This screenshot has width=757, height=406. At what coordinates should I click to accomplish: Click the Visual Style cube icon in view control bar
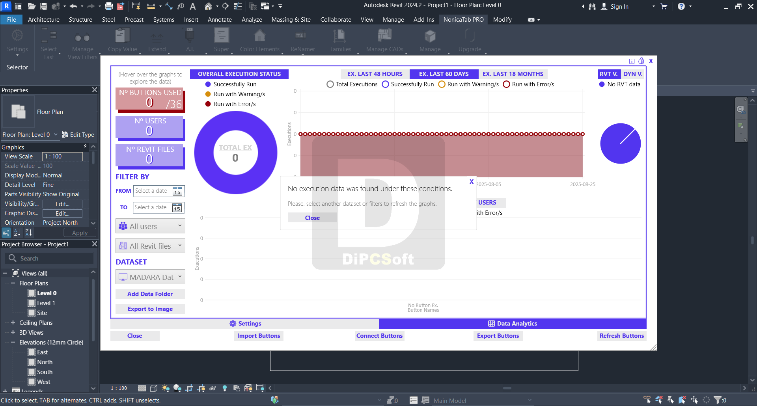point(154,388)
